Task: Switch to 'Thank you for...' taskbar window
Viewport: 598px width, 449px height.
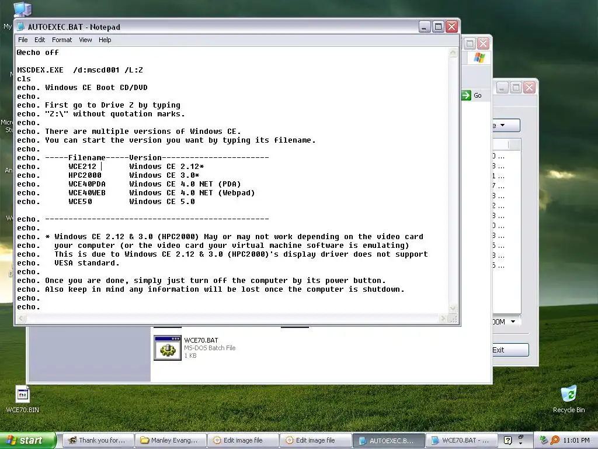Action: click(x=98, y=440)
